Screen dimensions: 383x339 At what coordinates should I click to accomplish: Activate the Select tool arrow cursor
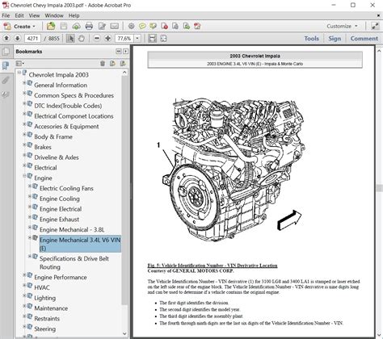(x=70, y=38)
